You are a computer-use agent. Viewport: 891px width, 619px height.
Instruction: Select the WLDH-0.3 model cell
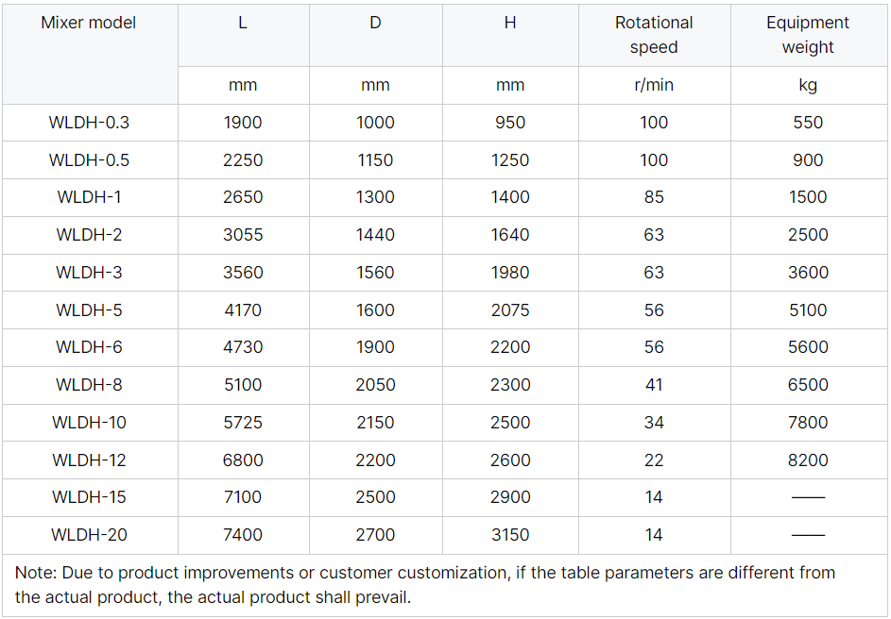pyautogui.click(x=89, y=123)
